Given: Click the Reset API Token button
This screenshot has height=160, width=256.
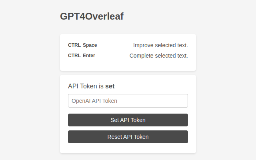Looking at the screenshot, I should coord(128,137).
